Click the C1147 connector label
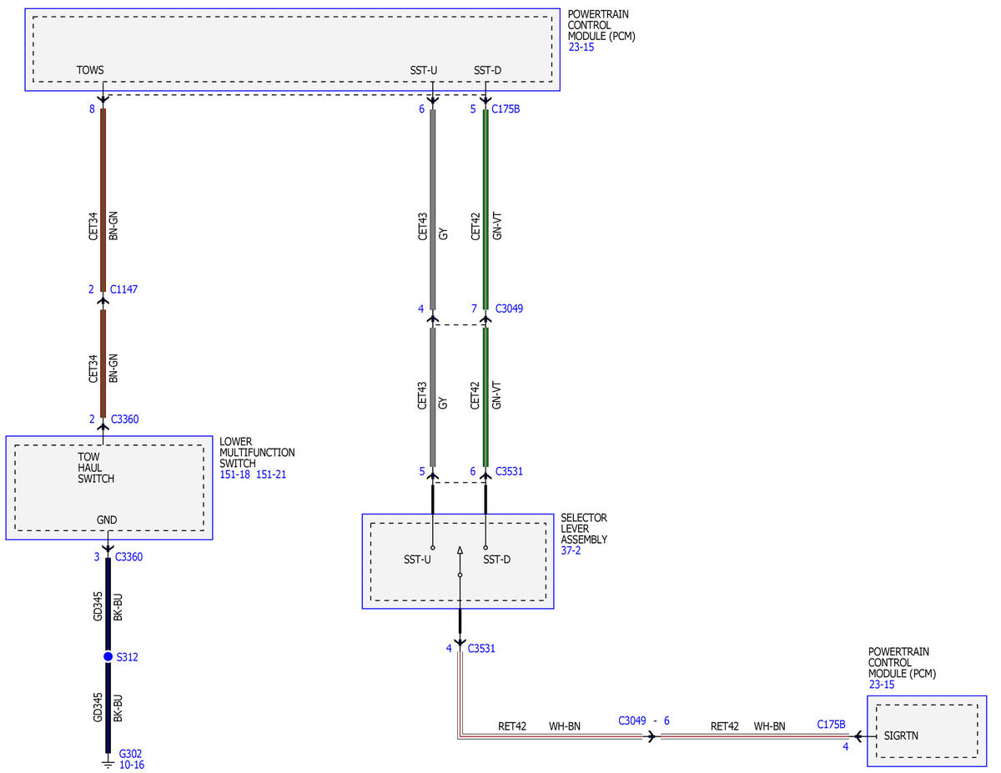The image size is (1001, 773). (x=123, y=289)
